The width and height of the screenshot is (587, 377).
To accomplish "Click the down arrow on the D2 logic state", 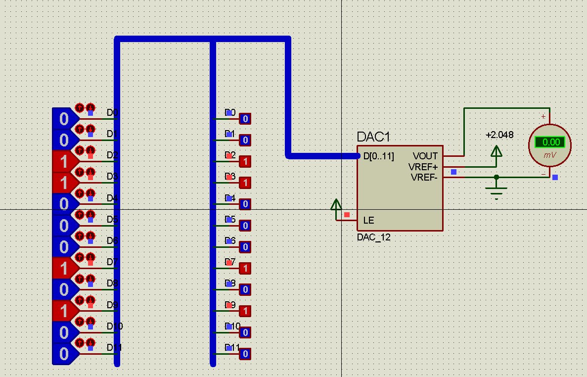I will 90,150.
